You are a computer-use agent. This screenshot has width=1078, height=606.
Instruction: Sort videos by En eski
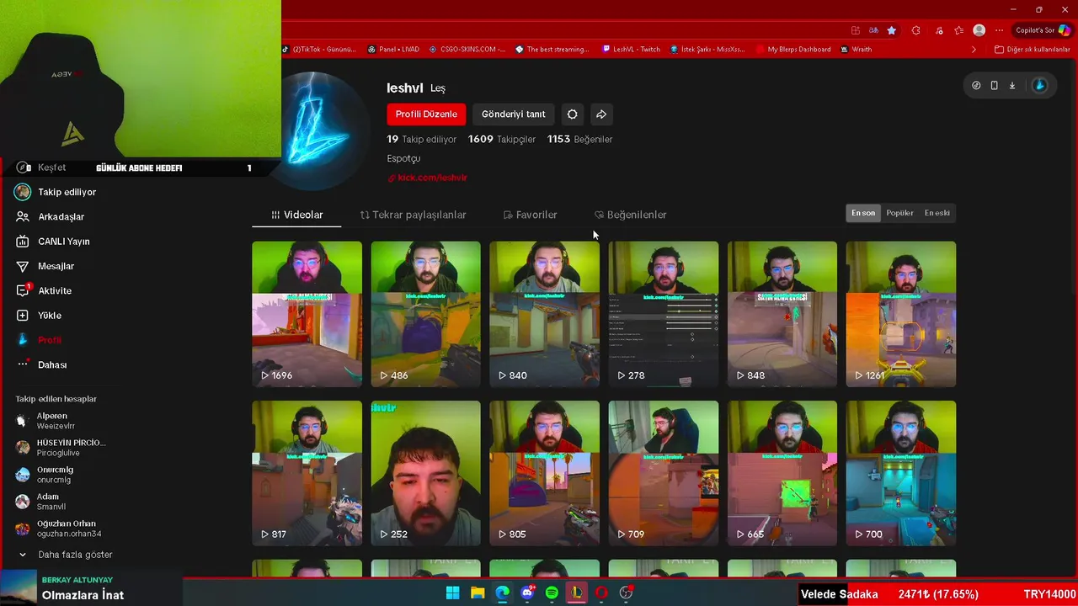(937, 213)
